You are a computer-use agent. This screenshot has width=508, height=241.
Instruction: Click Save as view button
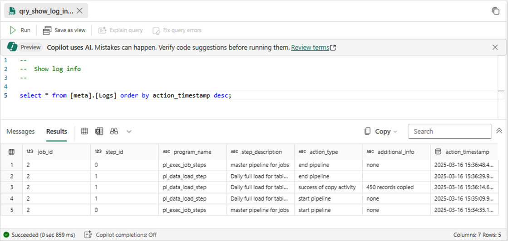[x=64, y=30]
